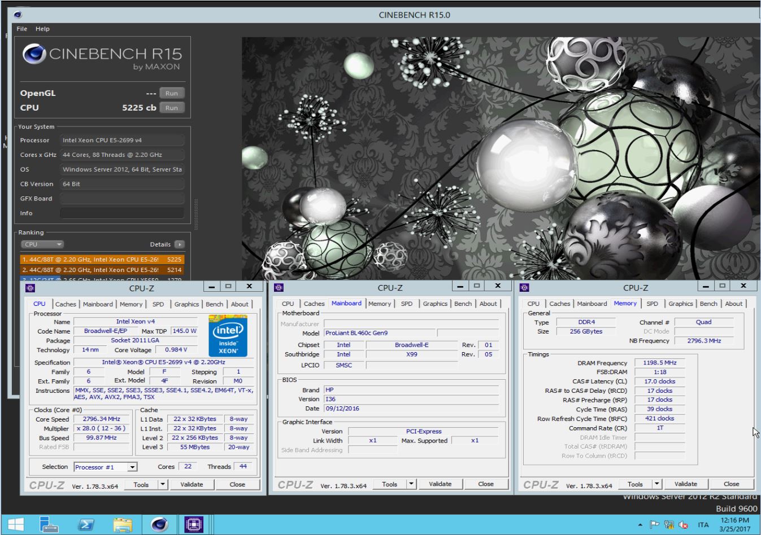Image resolution: width=761 pixels, height=535 pixels.
Task: Click Validate in right CPU-Z window
Action: click(x=686, y=484)
